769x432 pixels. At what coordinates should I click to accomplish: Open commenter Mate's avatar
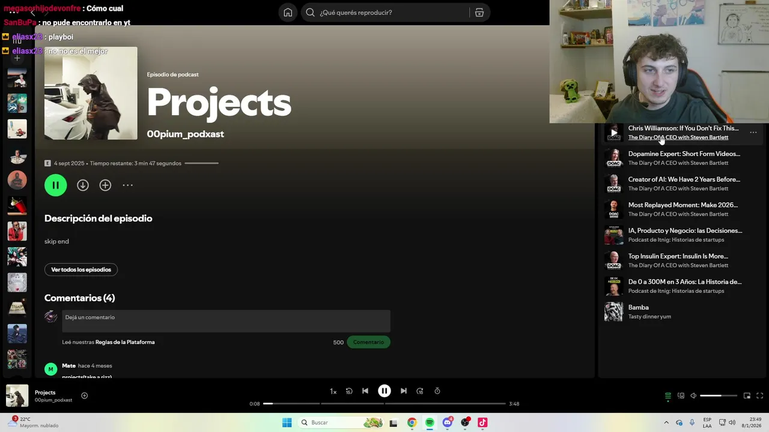pos(51,369)
